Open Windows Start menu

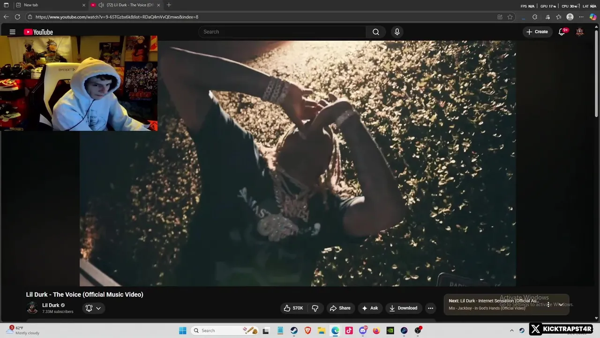tap(182, 330)
